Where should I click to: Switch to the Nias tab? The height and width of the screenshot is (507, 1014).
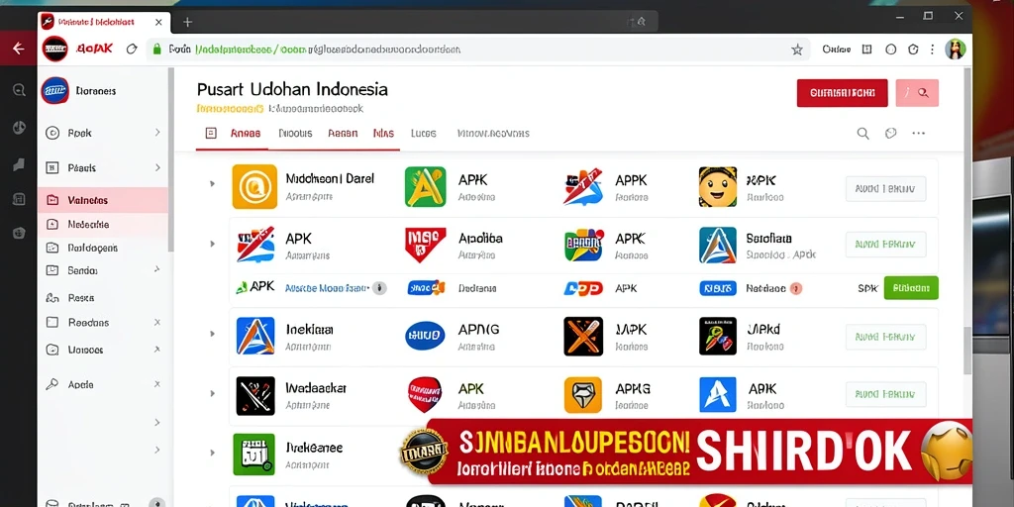coord(383,134)
